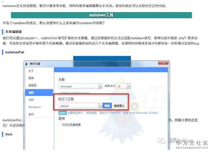Switch to the 编辑器 settings section

coord(32,85)
